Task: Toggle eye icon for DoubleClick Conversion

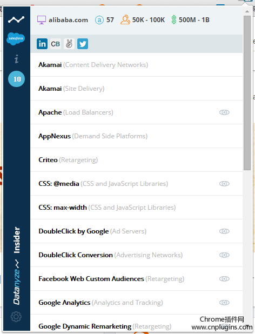Action: [x=224, y=255]
